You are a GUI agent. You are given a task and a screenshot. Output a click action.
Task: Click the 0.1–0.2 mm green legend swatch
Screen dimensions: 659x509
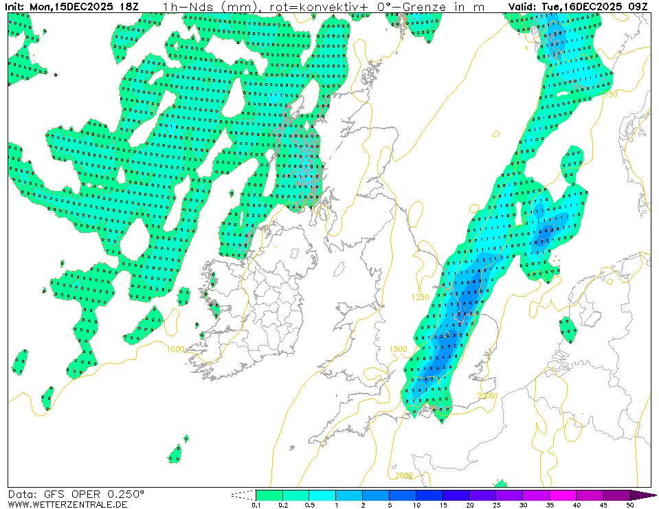point(269,495)
